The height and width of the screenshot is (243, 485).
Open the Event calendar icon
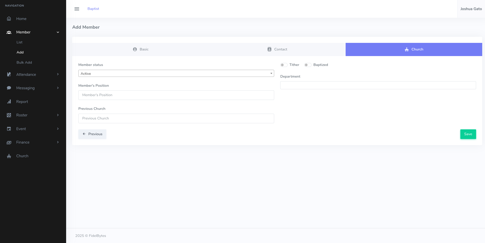9,129
